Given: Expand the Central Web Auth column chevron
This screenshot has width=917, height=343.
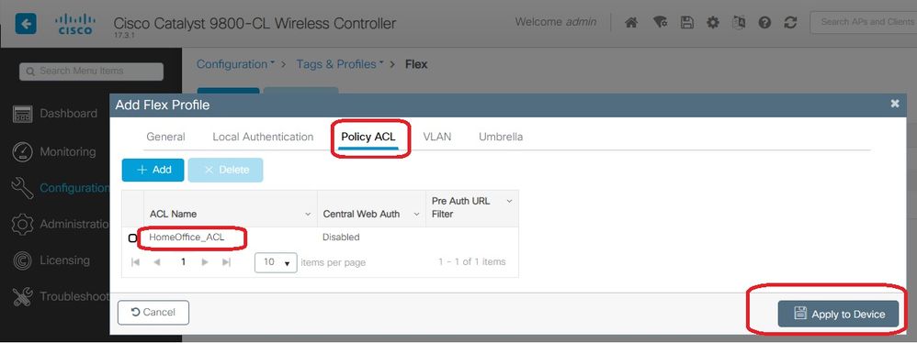Looking at the screenshot, I should point(416,215).
